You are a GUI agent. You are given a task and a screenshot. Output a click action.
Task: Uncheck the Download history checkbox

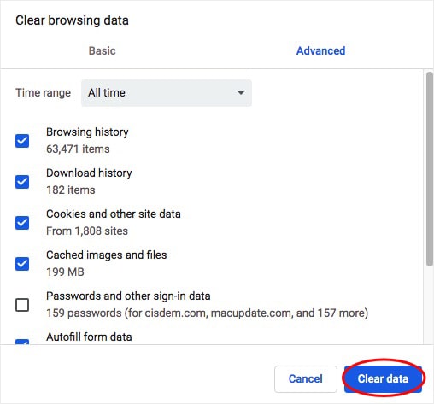[22, 182]
